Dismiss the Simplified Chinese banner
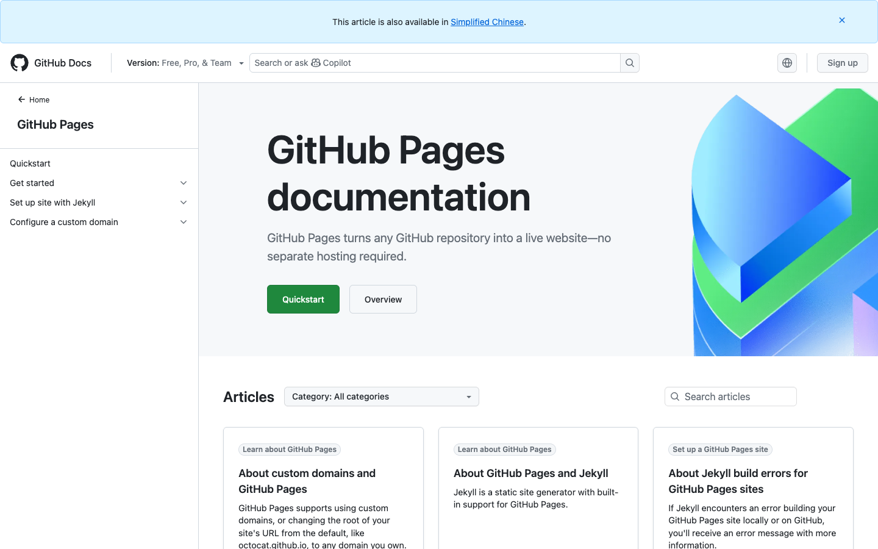878x549 pixels. pos(842,20)
